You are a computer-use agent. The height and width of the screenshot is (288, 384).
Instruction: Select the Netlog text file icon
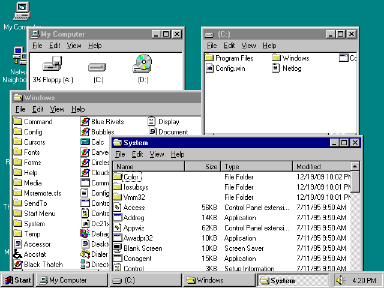click(276, 68)
